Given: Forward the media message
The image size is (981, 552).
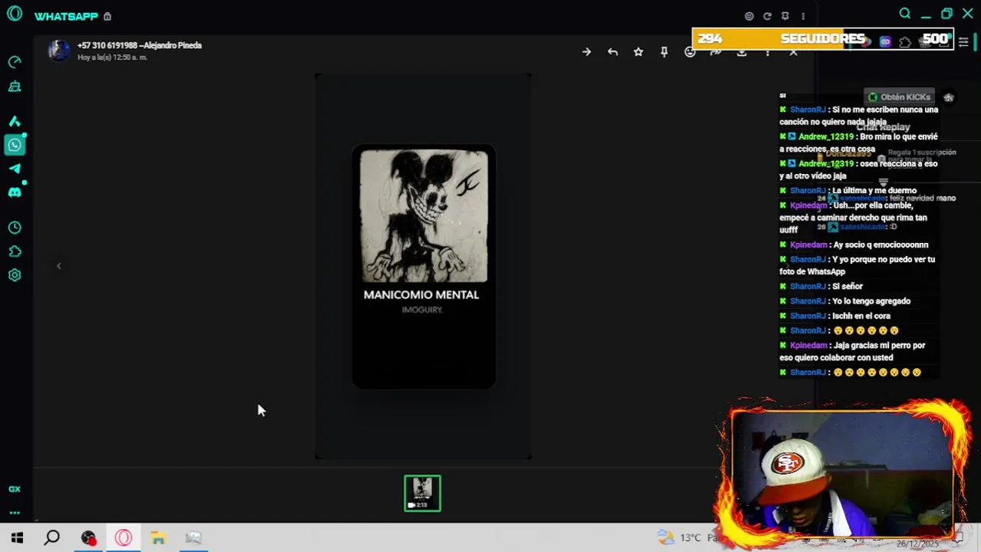Looking at the screenshot, I should point(715,52).
